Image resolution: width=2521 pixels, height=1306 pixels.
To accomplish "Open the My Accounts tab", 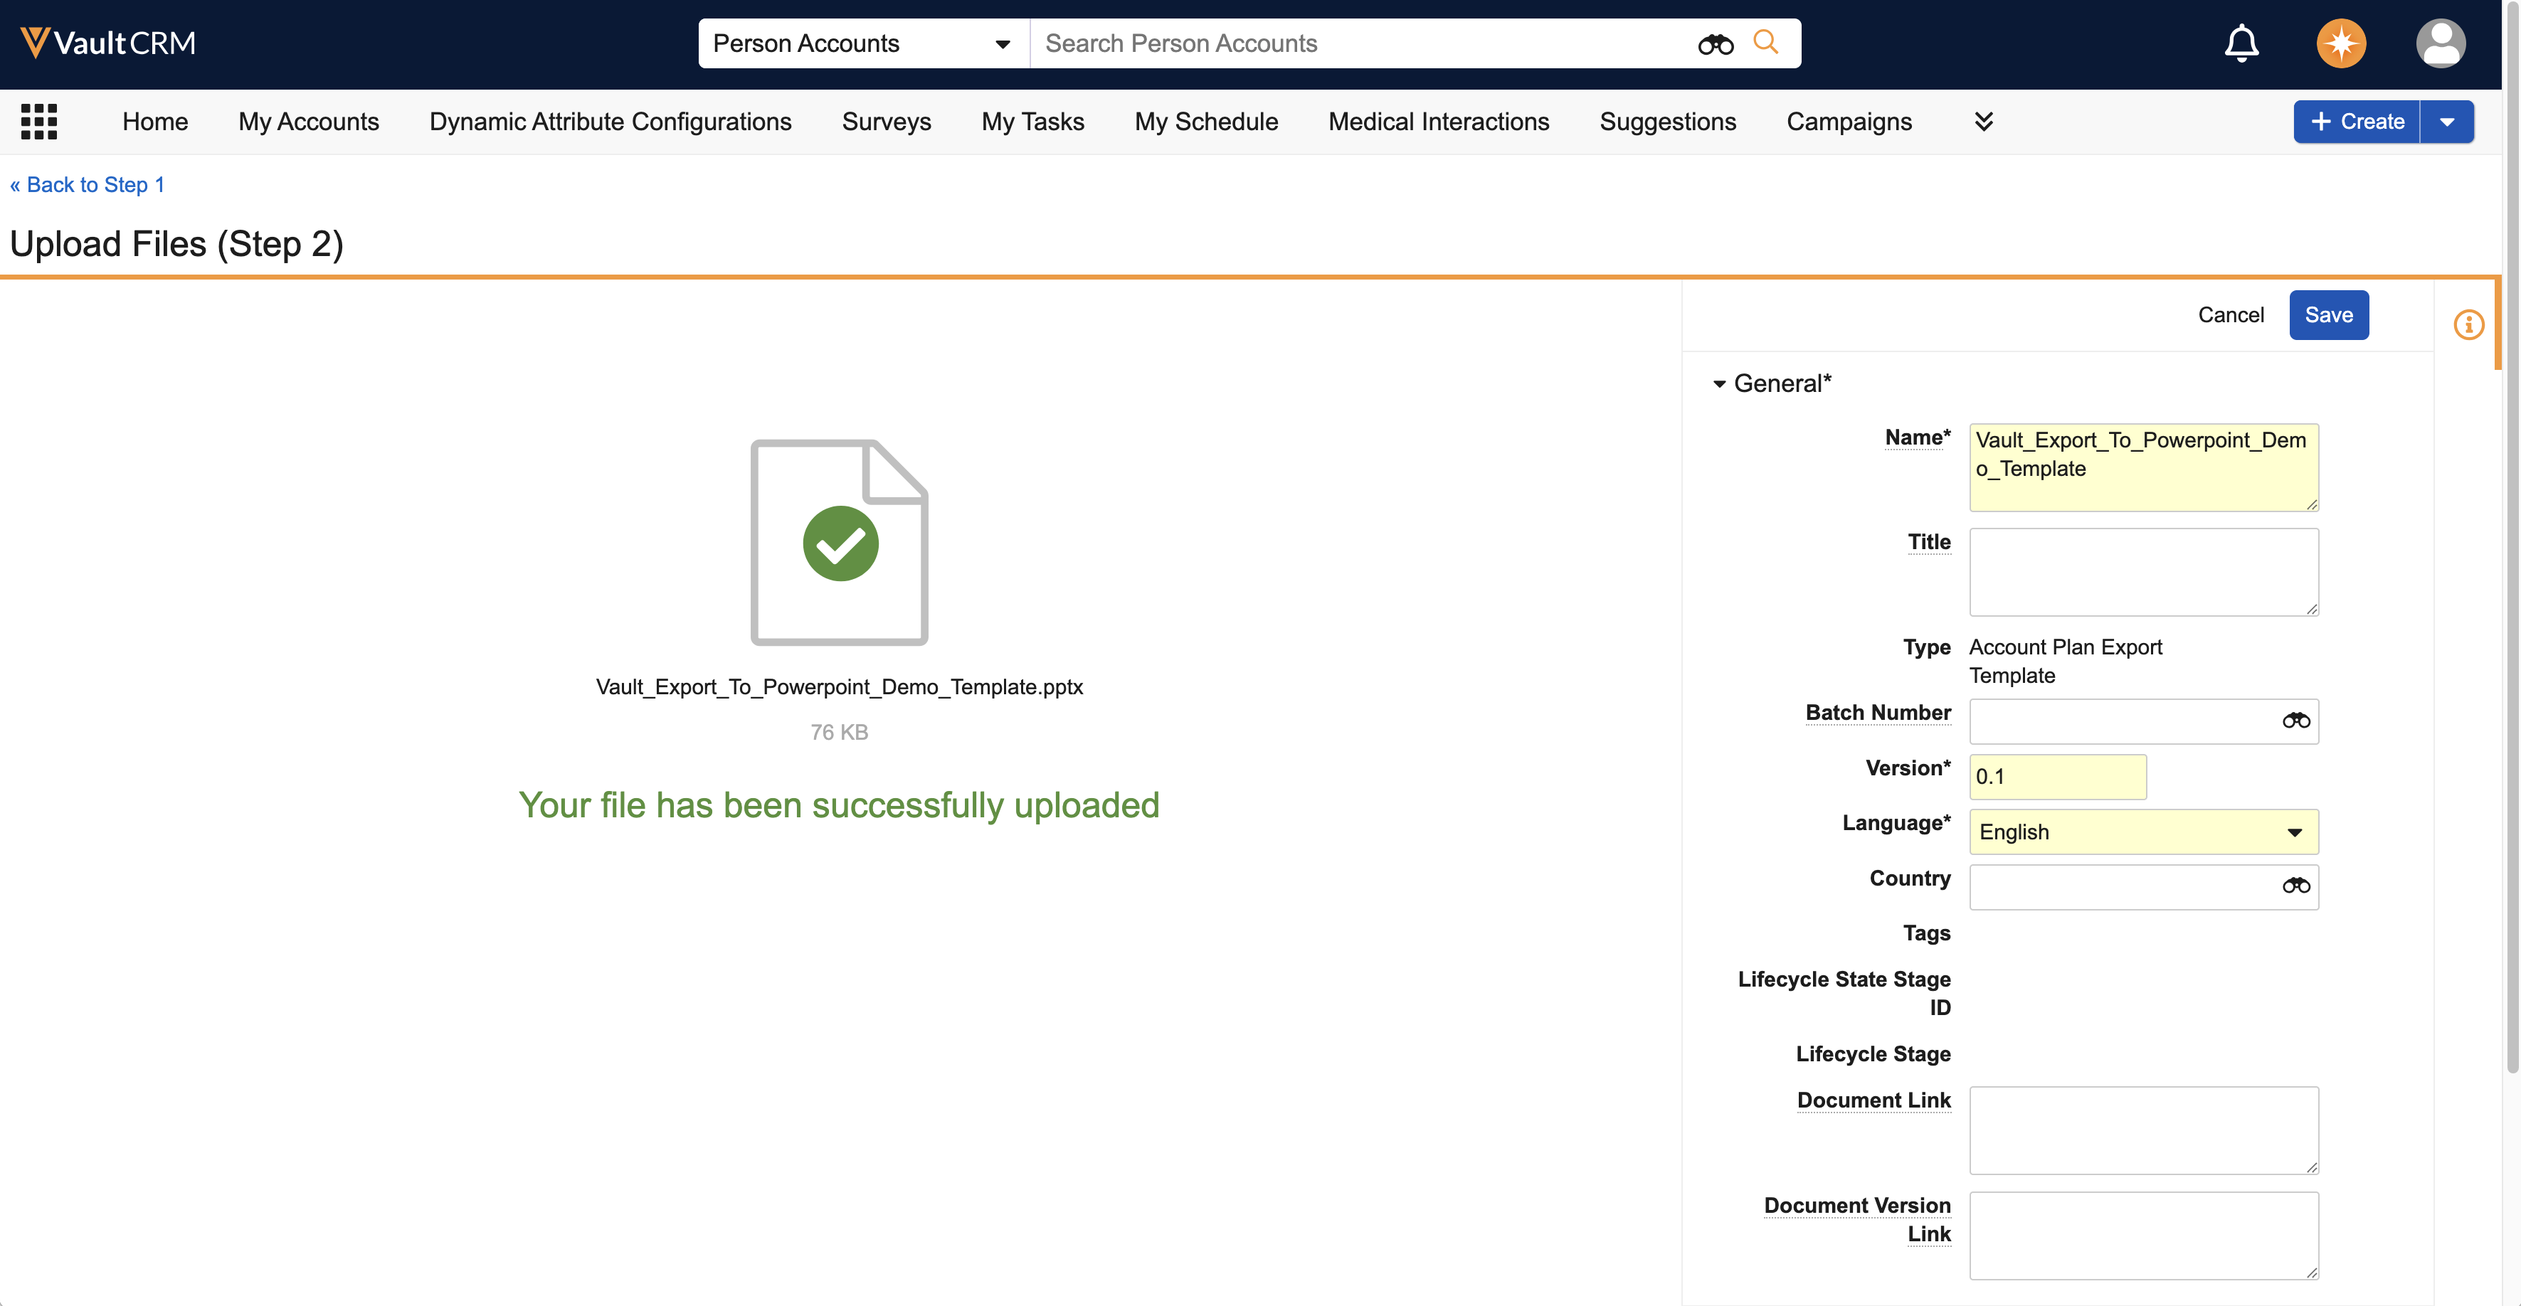I will pos(308,122).
